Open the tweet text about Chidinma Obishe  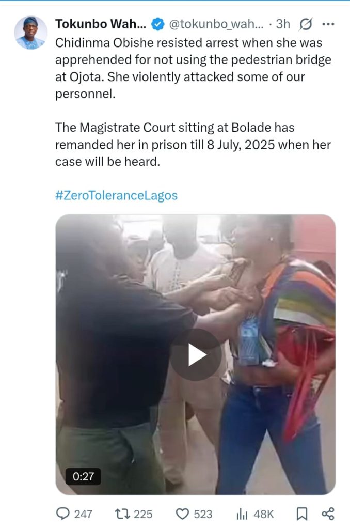[193, 102]
